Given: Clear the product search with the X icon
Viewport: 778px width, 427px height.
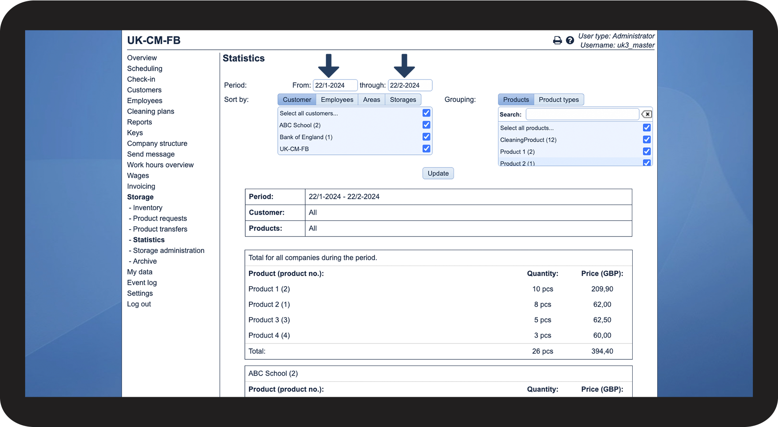Looking at the screenshot, I should (646, 114).
